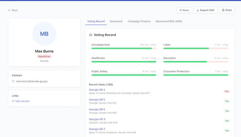Screen dimensions: 241x137
Task: Open Georgia SB 3 Senate Vote #27 link
Action: (97, 90)
